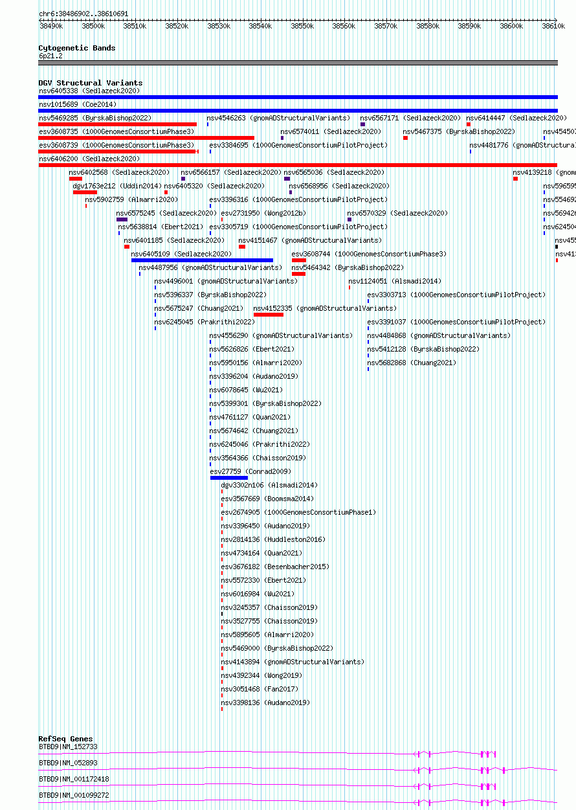Select nsv5675247 (Chuang2021) label
Screen dimensions: 576x810
click(199, 309)
